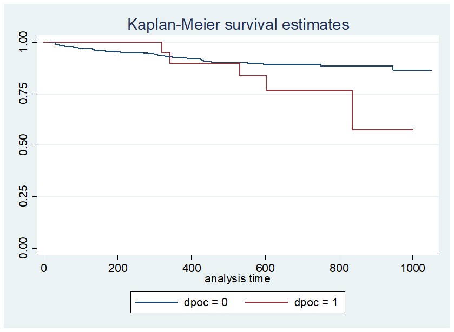Click the right end of the red survival curve
This screenshot has width=454, height=332.
point(412,130)
